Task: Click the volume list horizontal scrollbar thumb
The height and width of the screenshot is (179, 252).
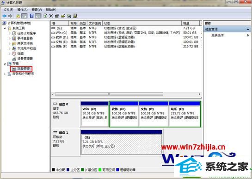Action: coord(109,94)
